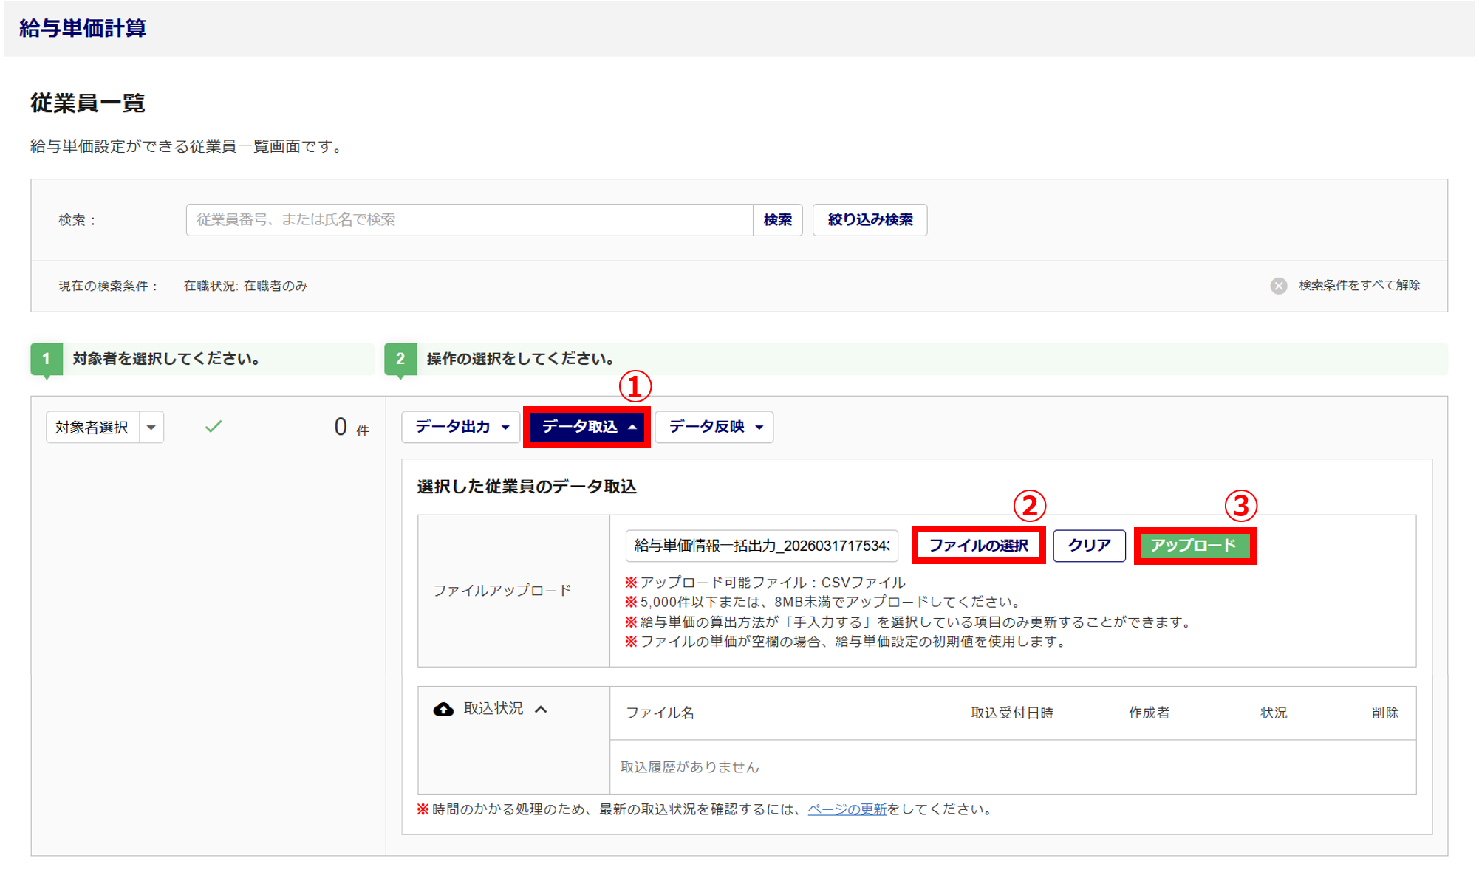Open 絞り込み検索 filter search

click(x=870, y=220)
